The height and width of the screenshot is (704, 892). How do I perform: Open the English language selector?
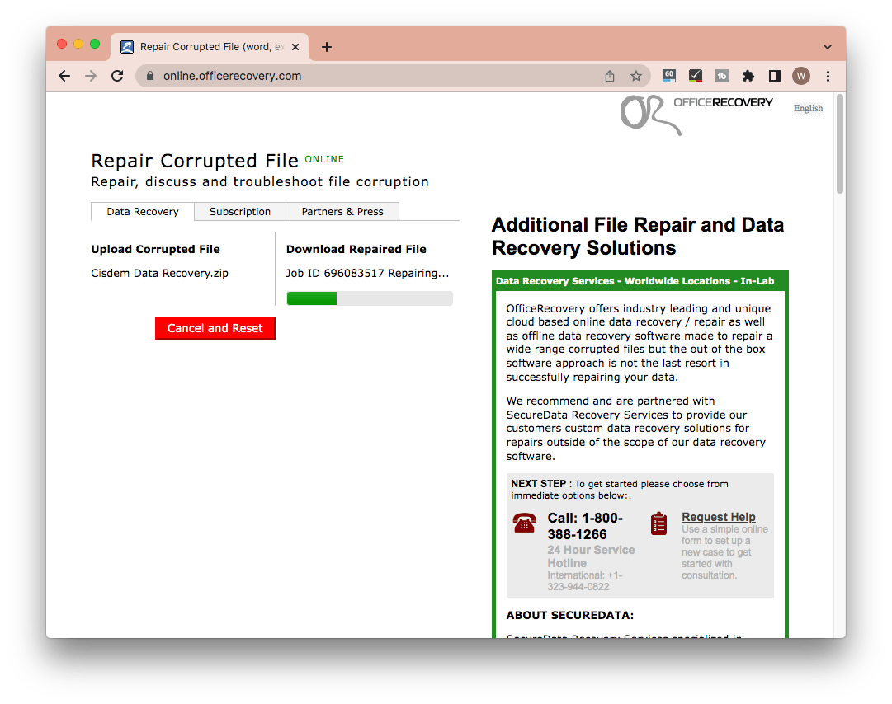808,109
